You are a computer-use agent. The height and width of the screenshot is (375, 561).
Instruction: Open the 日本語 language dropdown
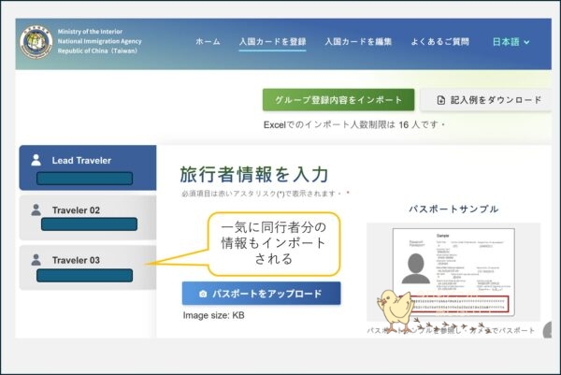pyautogui.click(x=511, y=42)
